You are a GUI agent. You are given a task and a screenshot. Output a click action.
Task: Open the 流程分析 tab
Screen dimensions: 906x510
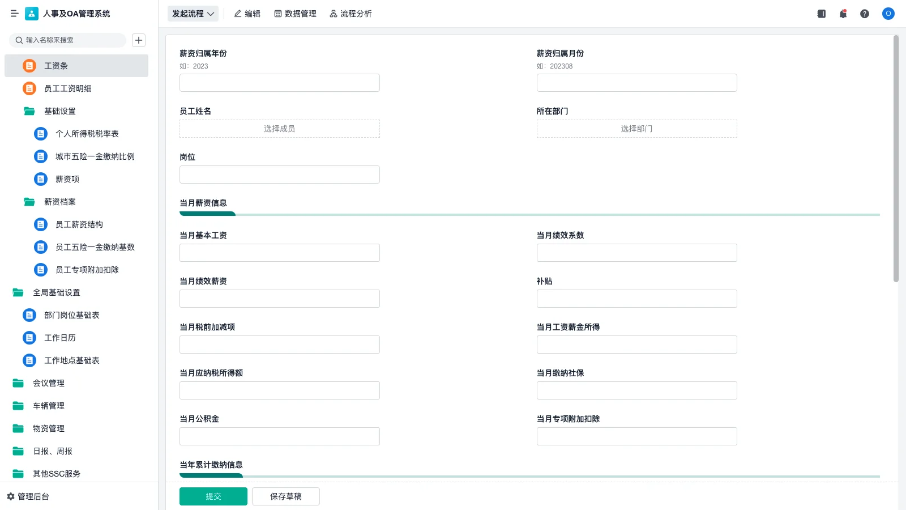click(x=351, y=14)
